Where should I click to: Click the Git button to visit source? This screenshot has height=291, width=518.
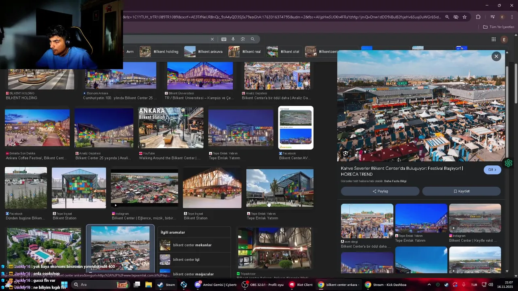[492, 170]
